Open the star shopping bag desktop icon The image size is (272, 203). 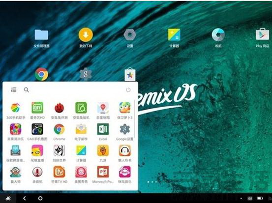[x=130, y=75]
